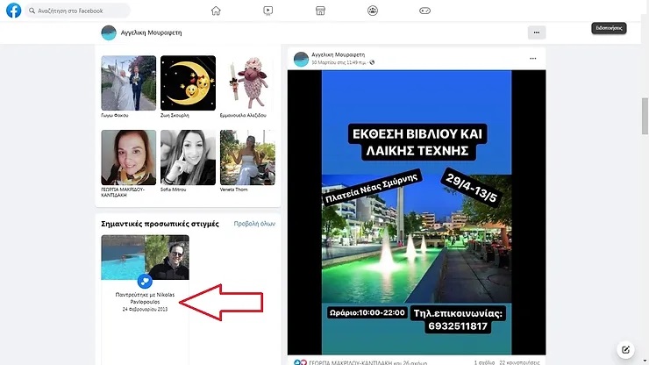Click the Προβολή όλων link
This screenshot has height=365, width=649.
point(254,224)
